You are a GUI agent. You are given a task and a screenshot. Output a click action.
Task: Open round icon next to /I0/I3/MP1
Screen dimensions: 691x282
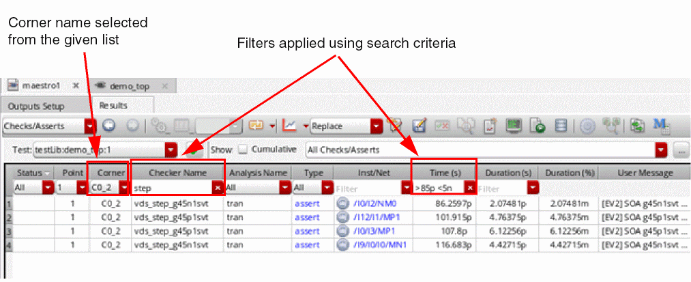point(342,231)
